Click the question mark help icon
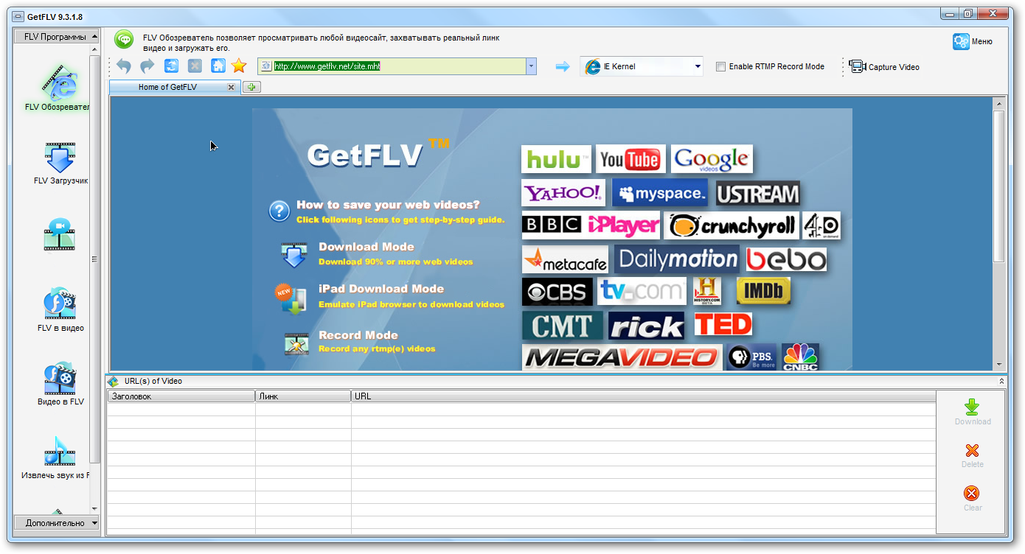Image resolution: width=1025 pixels, height=554 pixels. point(279,211)
